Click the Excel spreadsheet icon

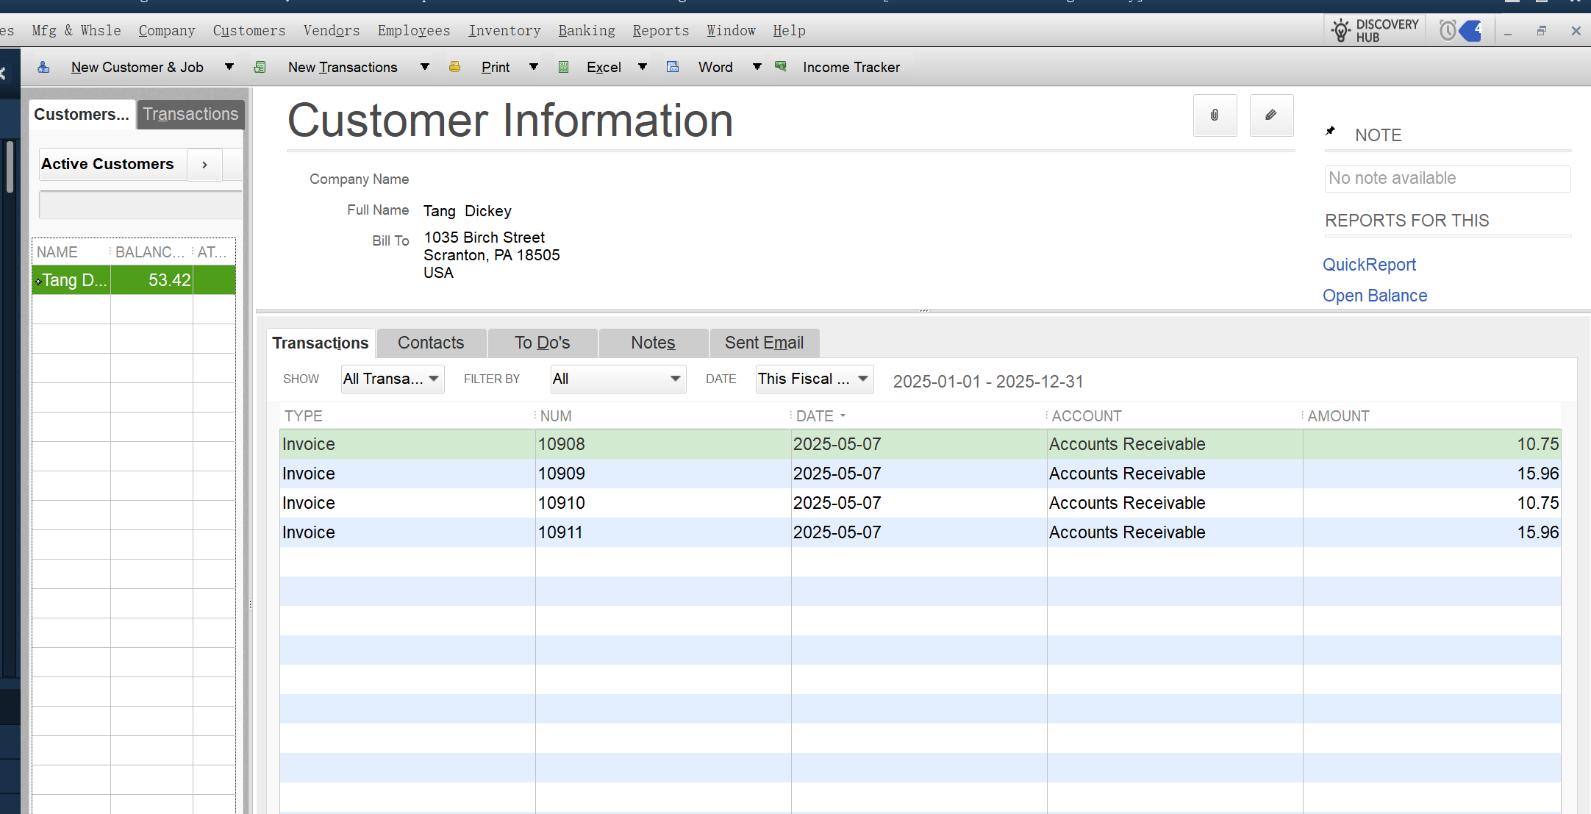coord(564,67)
